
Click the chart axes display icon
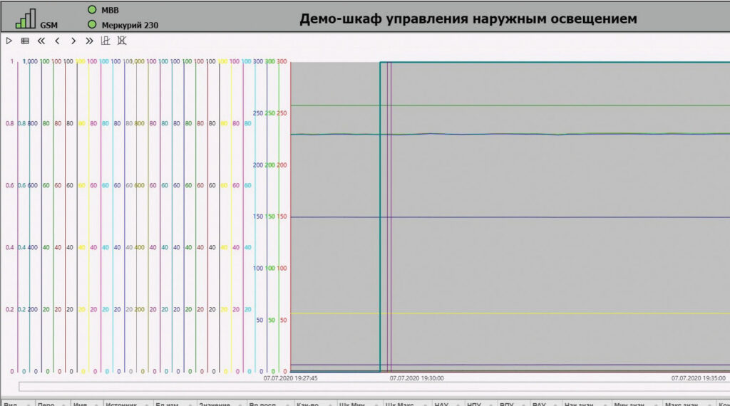(x=106, y=41)
